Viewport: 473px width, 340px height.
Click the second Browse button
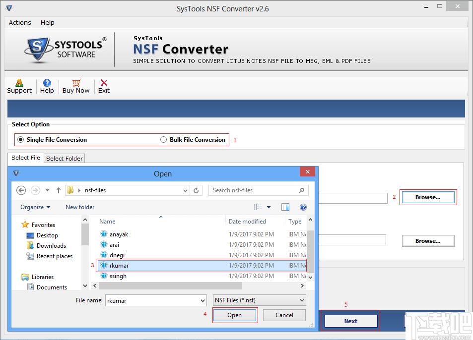(428, 241)
